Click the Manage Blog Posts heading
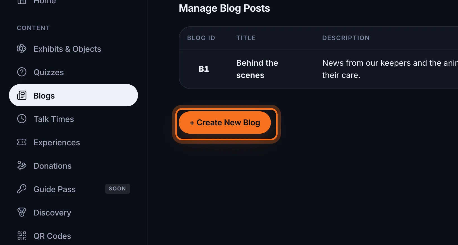Screen dimensions: 458x245 (224, 8)
